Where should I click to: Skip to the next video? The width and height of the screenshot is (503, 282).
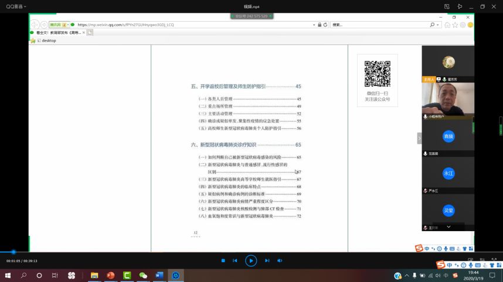267,260
